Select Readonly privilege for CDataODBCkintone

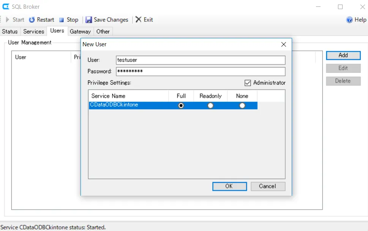[x=210, y=105]
